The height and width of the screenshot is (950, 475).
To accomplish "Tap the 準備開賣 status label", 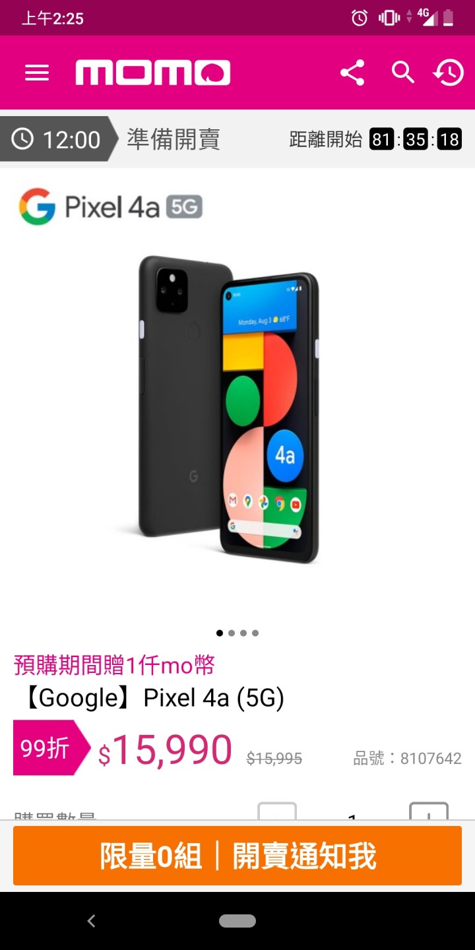I will 174,139.
